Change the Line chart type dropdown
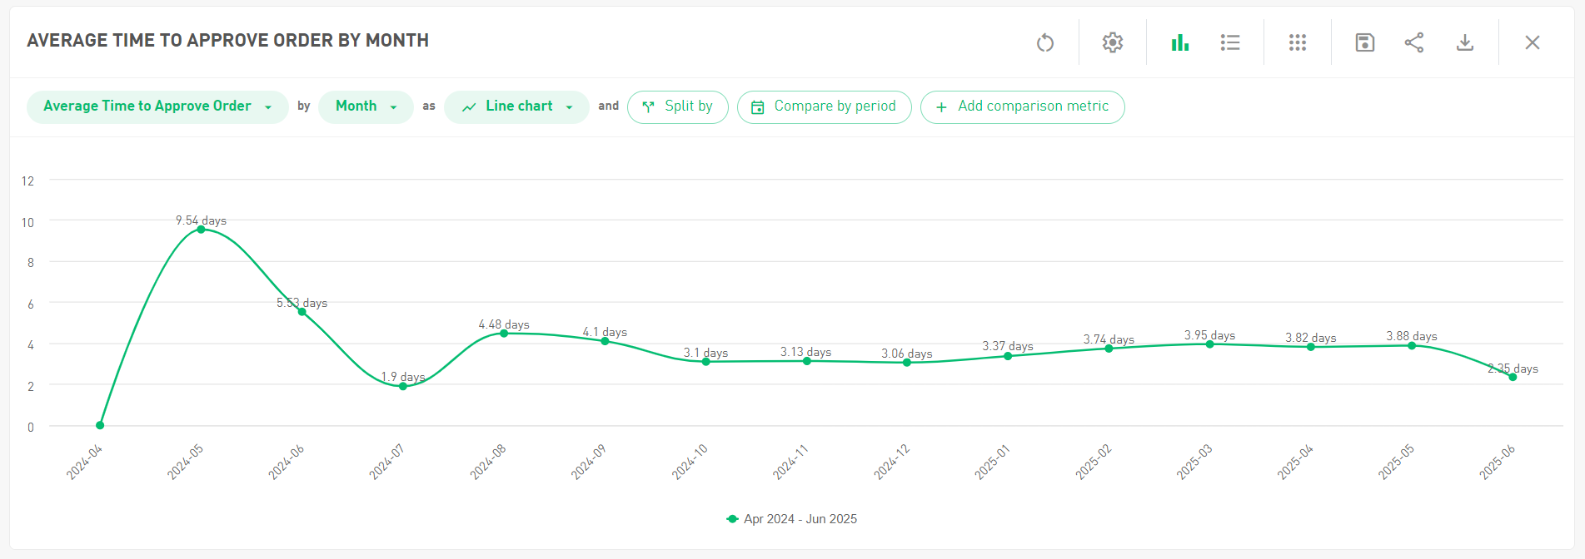Screen dimensions: 1585x559 click(516, 106)
